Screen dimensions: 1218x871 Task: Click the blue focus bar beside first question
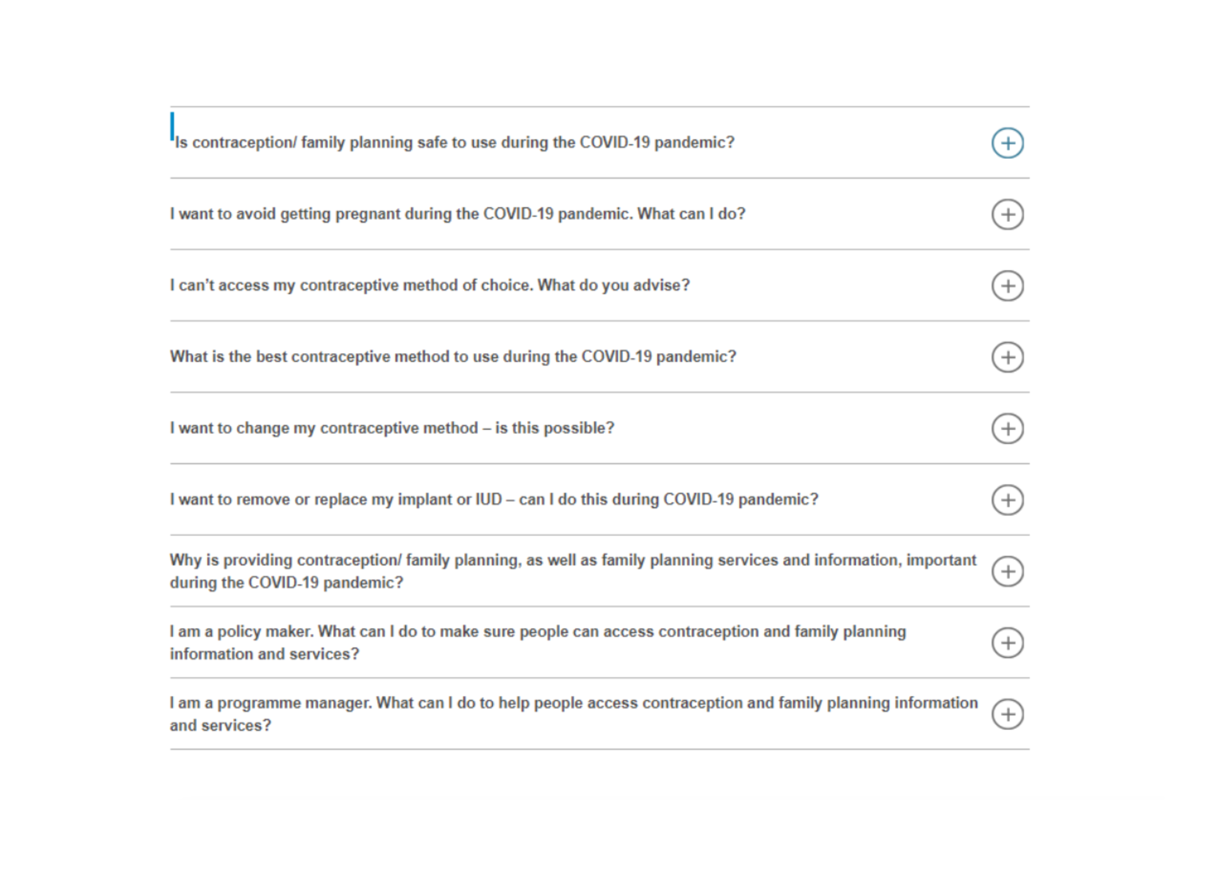pos(172,126)
